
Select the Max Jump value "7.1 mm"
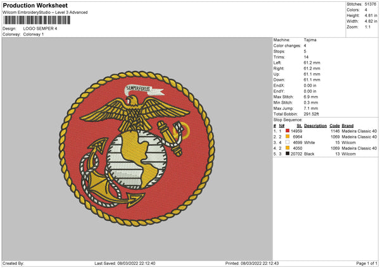(311, 109)
